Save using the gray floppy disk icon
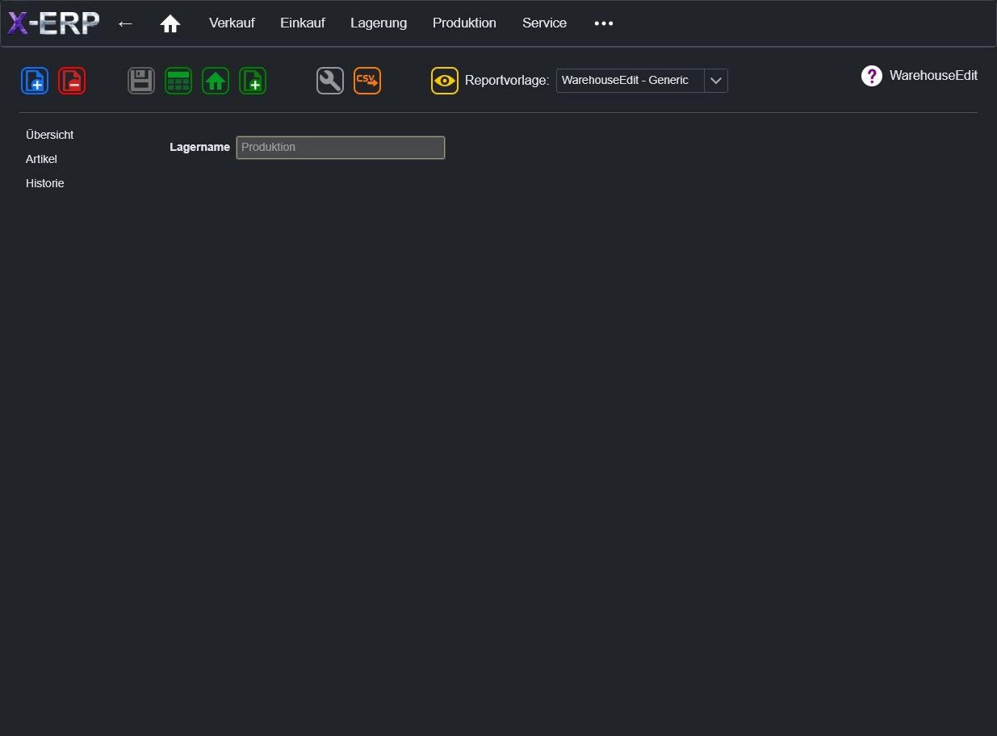This screenshot has height=736, width=997. pos(141,81)
